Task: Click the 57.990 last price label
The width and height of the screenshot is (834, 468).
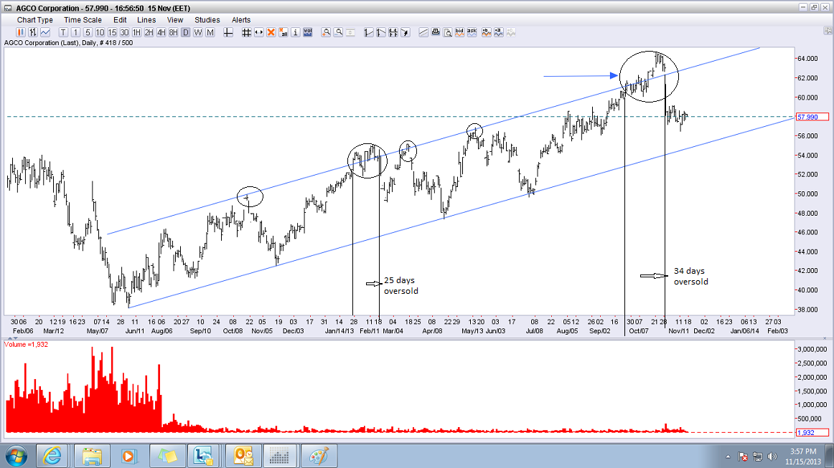Action: (812, 117)
